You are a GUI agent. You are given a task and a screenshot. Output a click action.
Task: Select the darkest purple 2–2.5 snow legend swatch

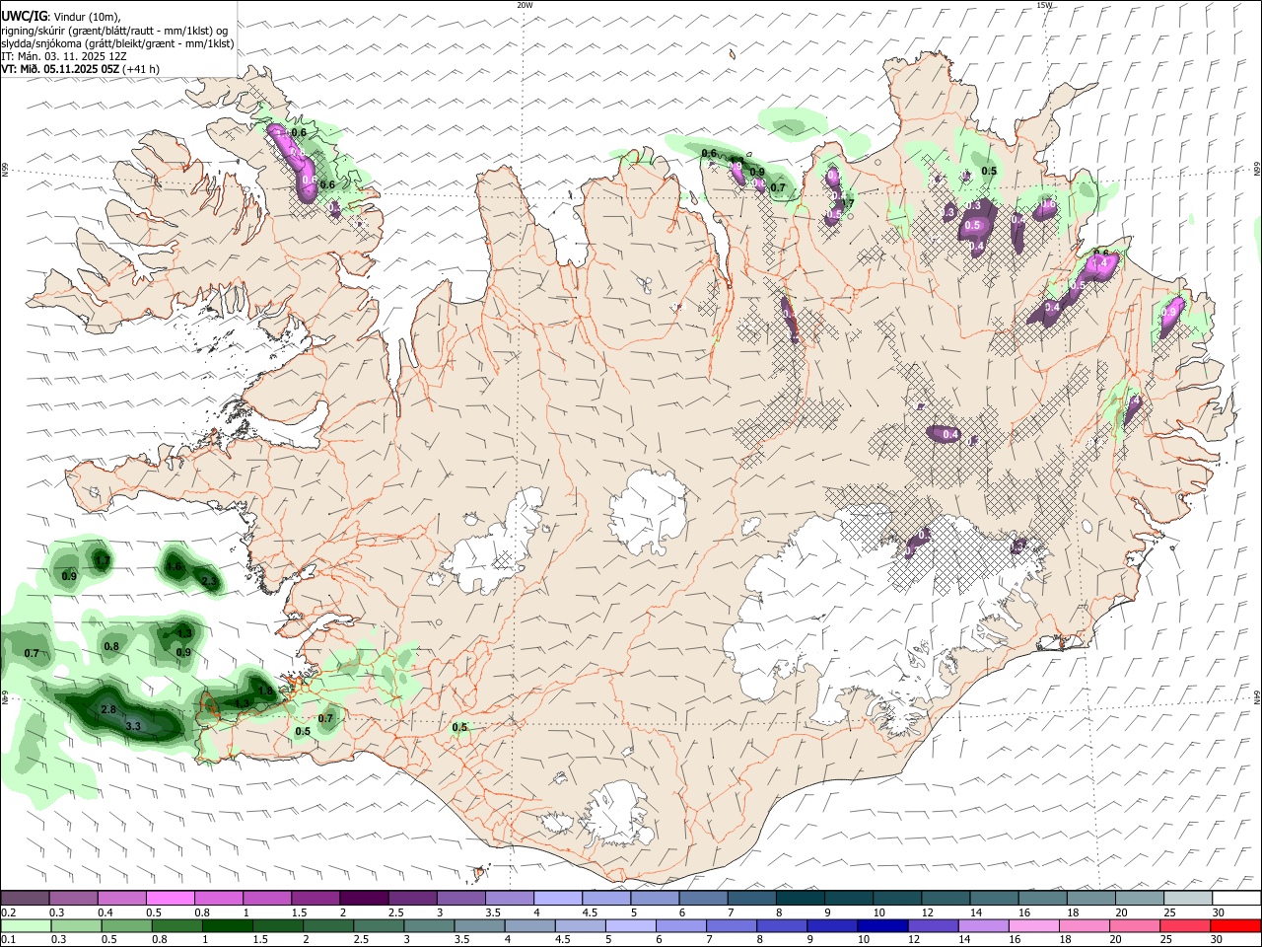coord(363,899)
